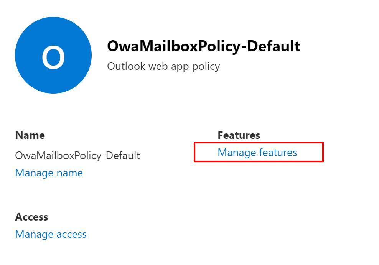Click the link below the policy name value
The width and height of the screenshot is (379, 265).
tap(49, 173)
